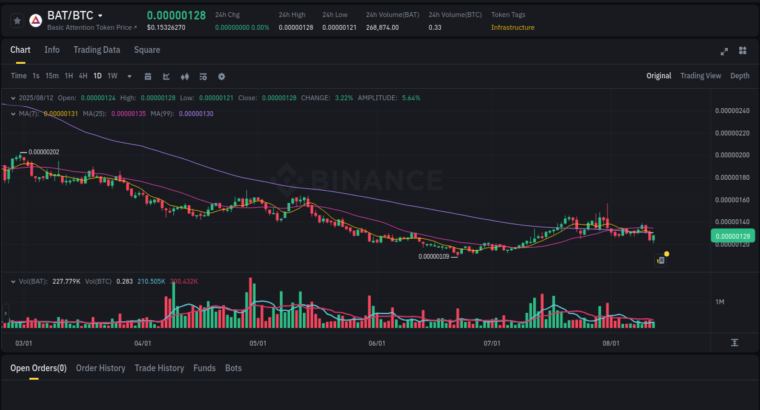The height and width of the screenshot is (410, 760).
Task: Click the 03/01 date axis label
Action: [x=24, y=343]
